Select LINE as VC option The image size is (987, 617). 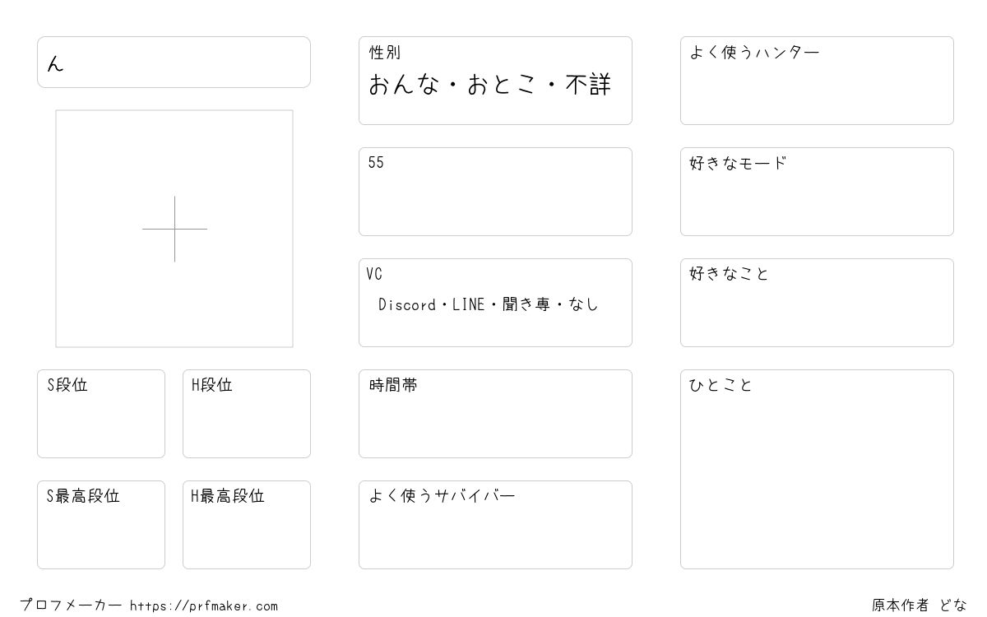[469, 304]
